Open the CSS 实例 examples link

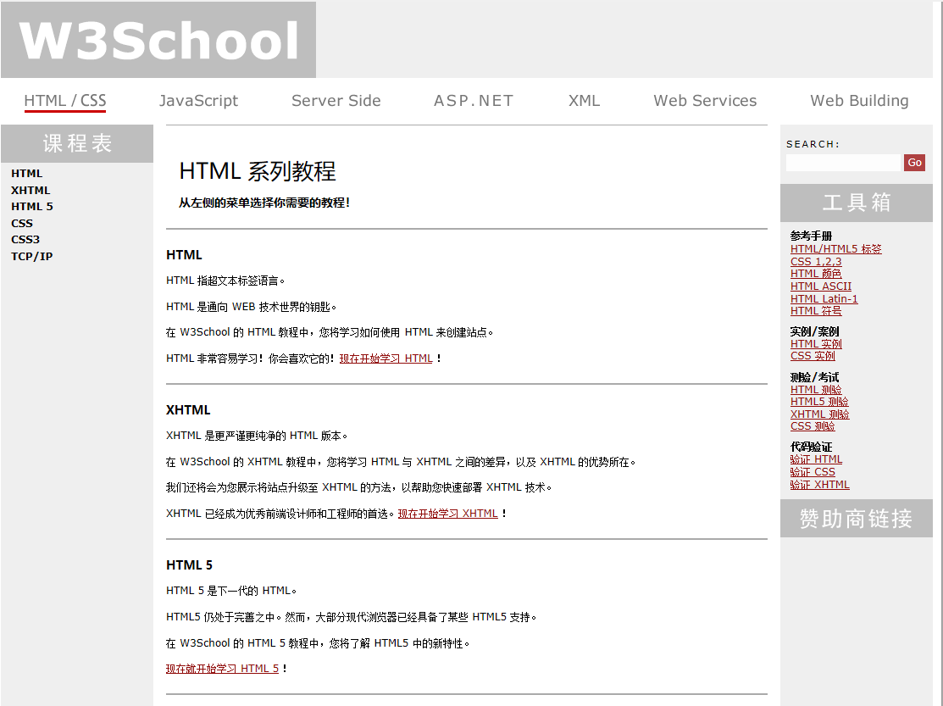point(813,356)
